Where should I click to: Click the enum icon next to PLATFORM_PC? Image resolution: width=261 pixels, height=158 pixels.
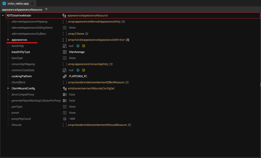click(65, 76)
